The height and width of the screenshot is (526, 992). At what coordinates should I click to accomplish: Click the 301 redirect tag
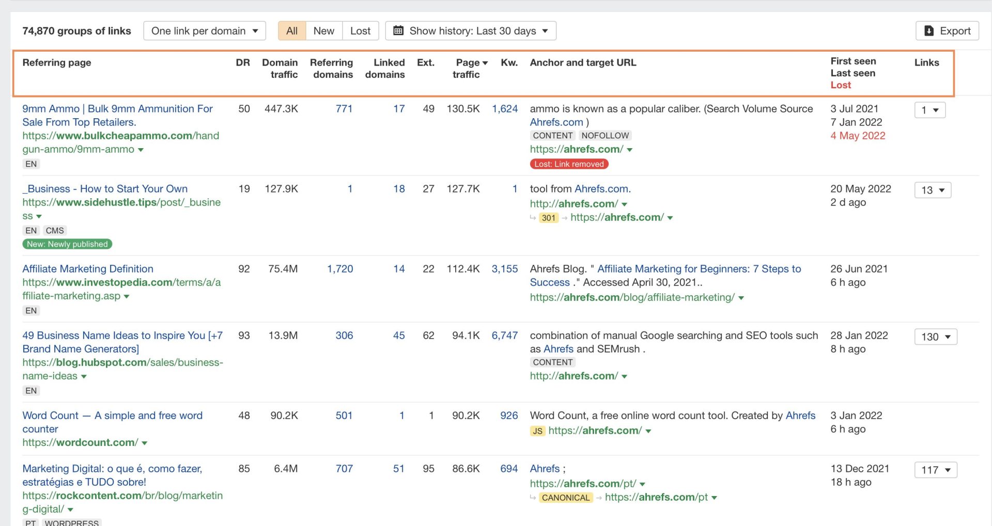point(549,218)
